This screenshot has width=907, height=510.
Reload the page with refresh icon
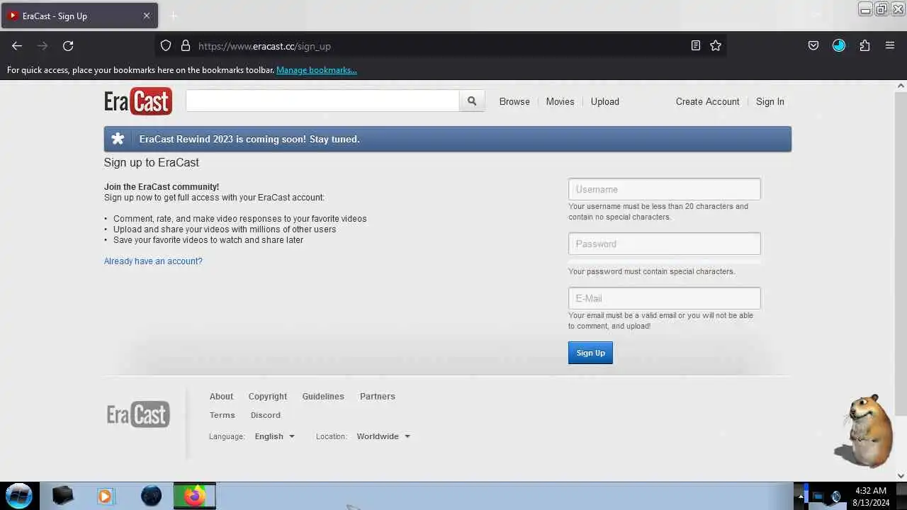coord(68,46)
